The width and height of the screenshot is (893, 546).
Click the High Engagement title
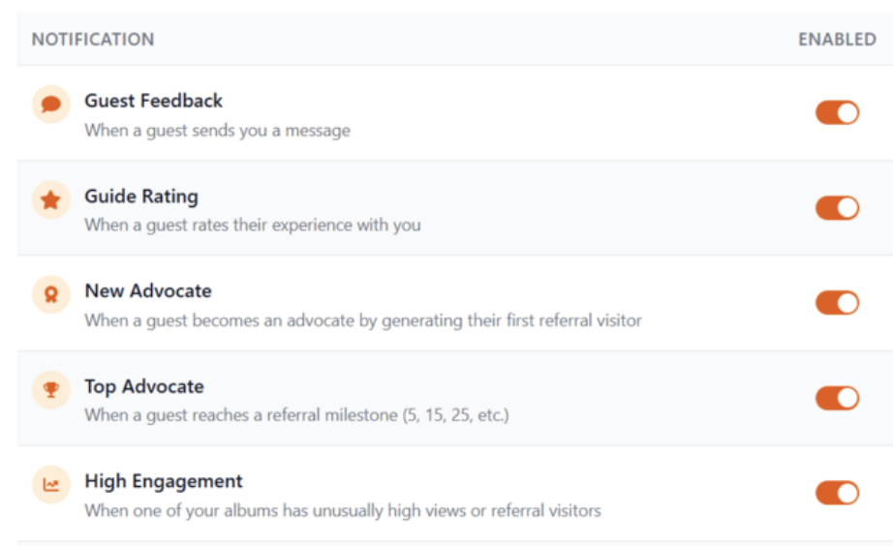point(164,481)
